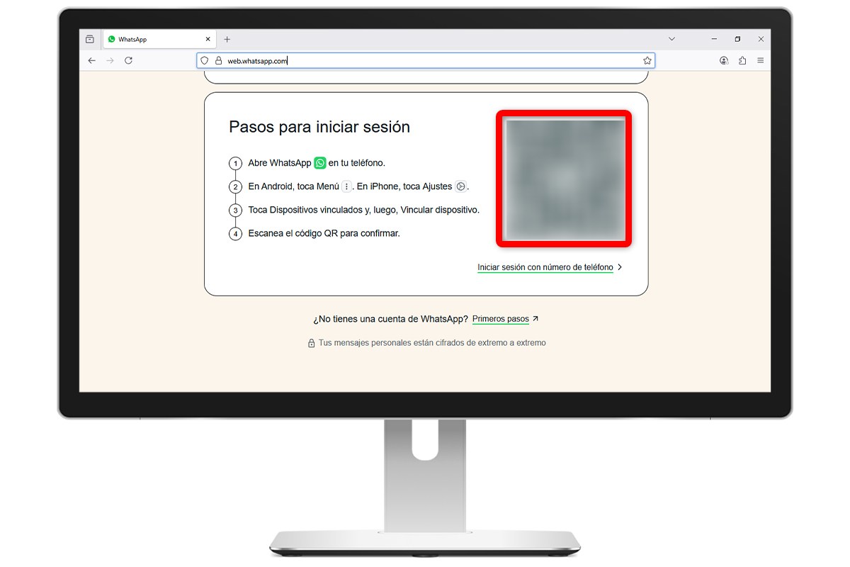The width and height of the screenshot is (850, 567).
Task: Click the padlock icon beside the encryption message
Action: pyautogui.click(x=312, y=342)
